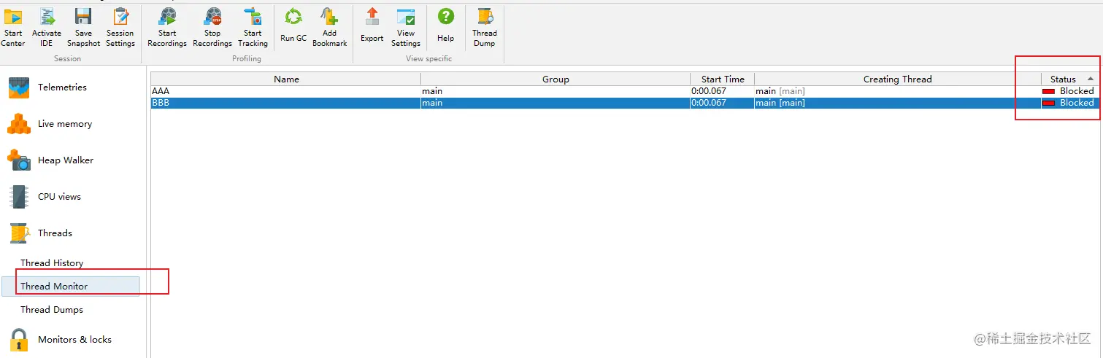1103x358 pixels.
Task: Open Session Settings
Action: coord(120,28)
